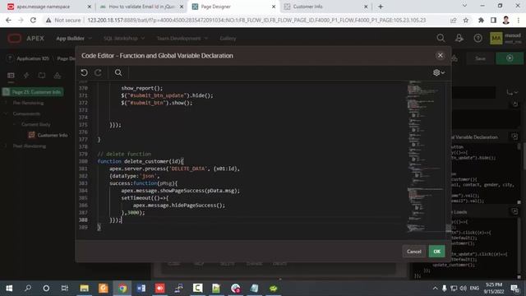
Task: Open the Code Editor settings gear menu
Action: point(438,72)
